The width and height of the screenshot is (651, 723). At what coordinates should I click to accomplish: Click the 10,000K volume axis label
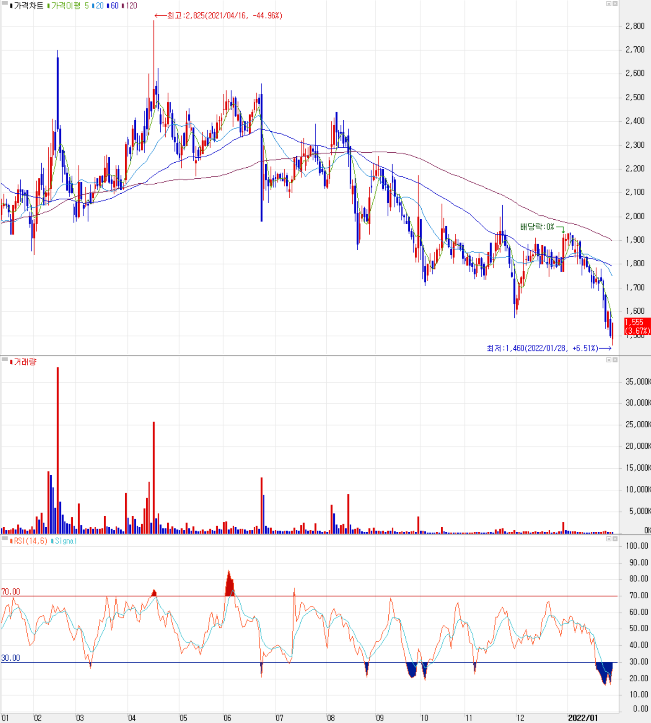(638, 489)
